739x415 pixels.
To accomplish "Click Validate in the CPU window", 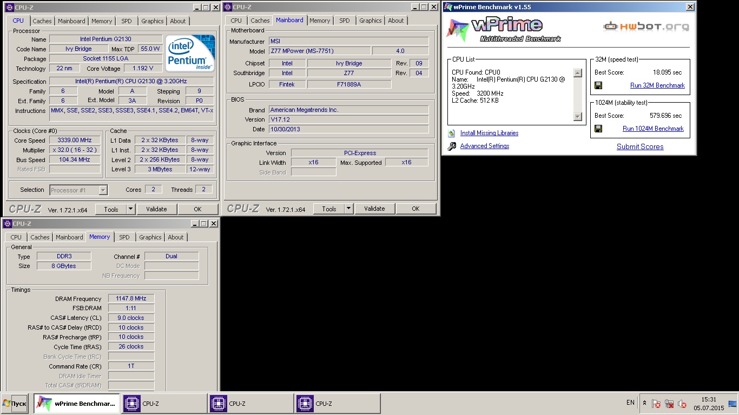I will click(156, 209).
